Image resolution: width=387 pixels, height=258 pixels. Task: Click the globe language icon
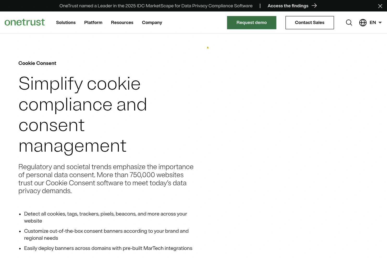[x=363, y=23]
